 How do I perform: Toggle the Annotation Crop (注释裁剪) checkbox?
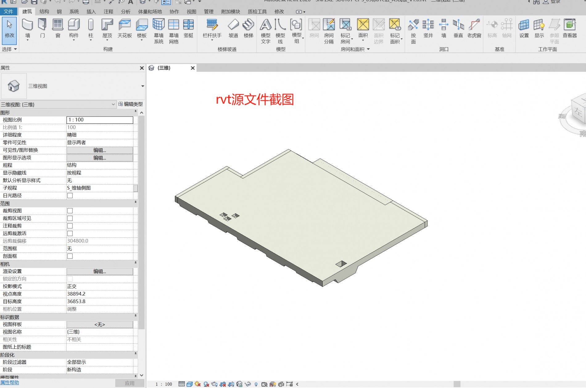click(x=70, y=226)
